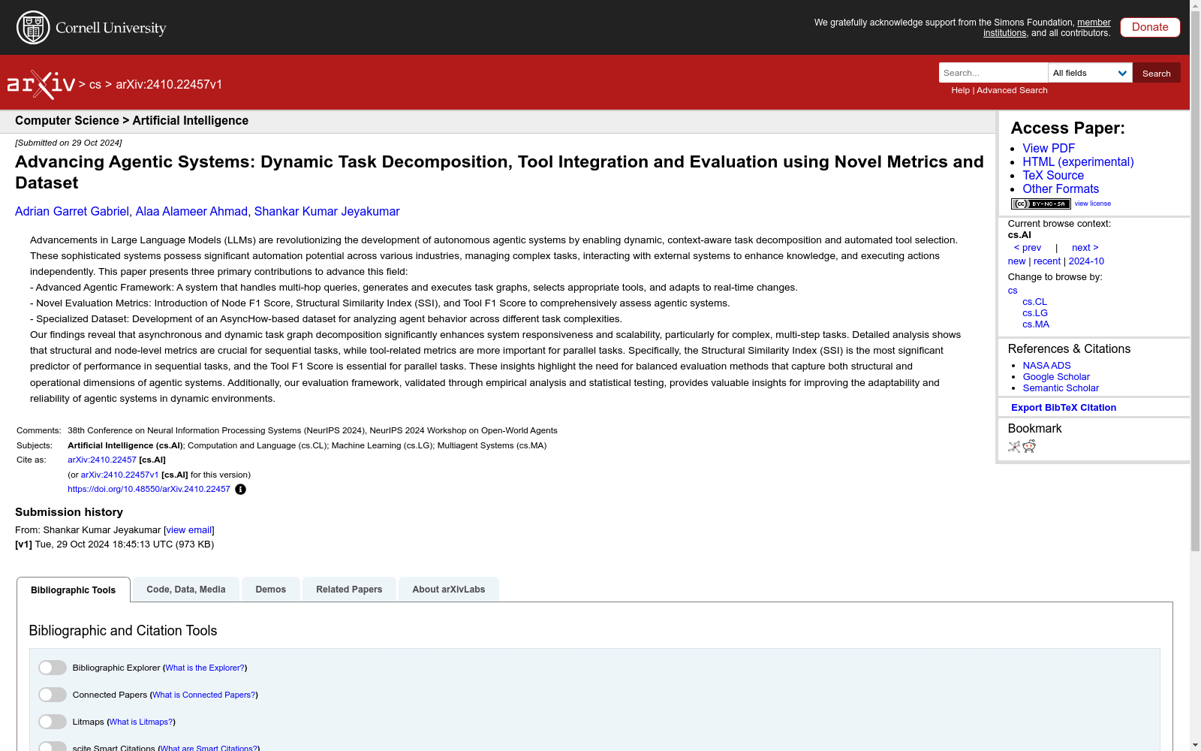
Task: Click TeX Source link
Action: [x=1053, y=176]
